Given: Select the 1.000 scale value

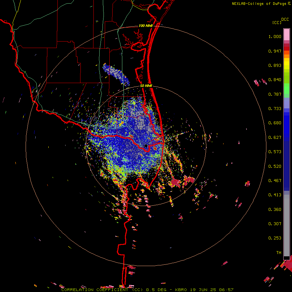Looking at the screenshot, I should pyautogui.click(x=275, y=36).
